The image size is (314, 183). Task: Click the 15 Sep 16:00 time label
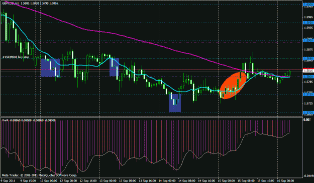(x=266, y=180)
